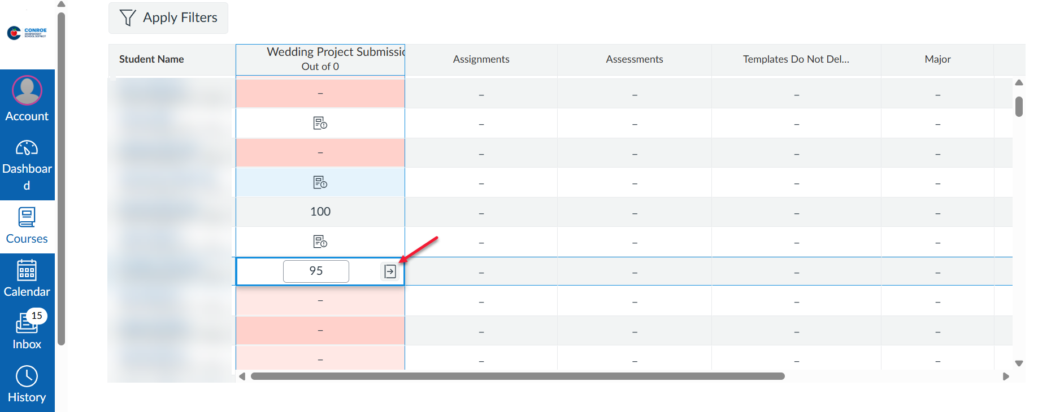The width and height of the screenshot is (1064, 412).
Task: Open the Courses menu
Action: click(27, 226)
